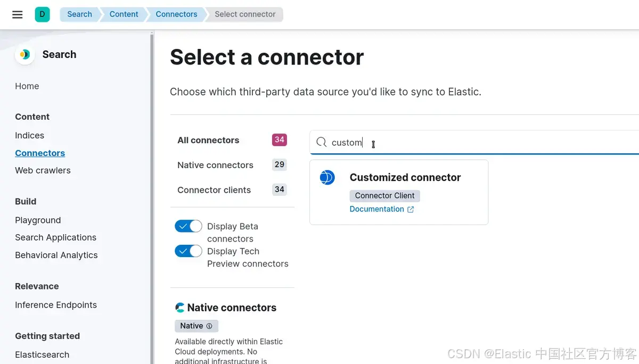Click the Search heading in the sidebar
This screenshot has height=364, width=639.
pos(59,55)
